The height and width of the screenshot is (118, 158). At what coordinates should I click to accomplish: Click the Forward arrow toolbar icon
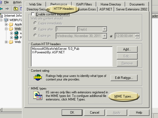7,9
